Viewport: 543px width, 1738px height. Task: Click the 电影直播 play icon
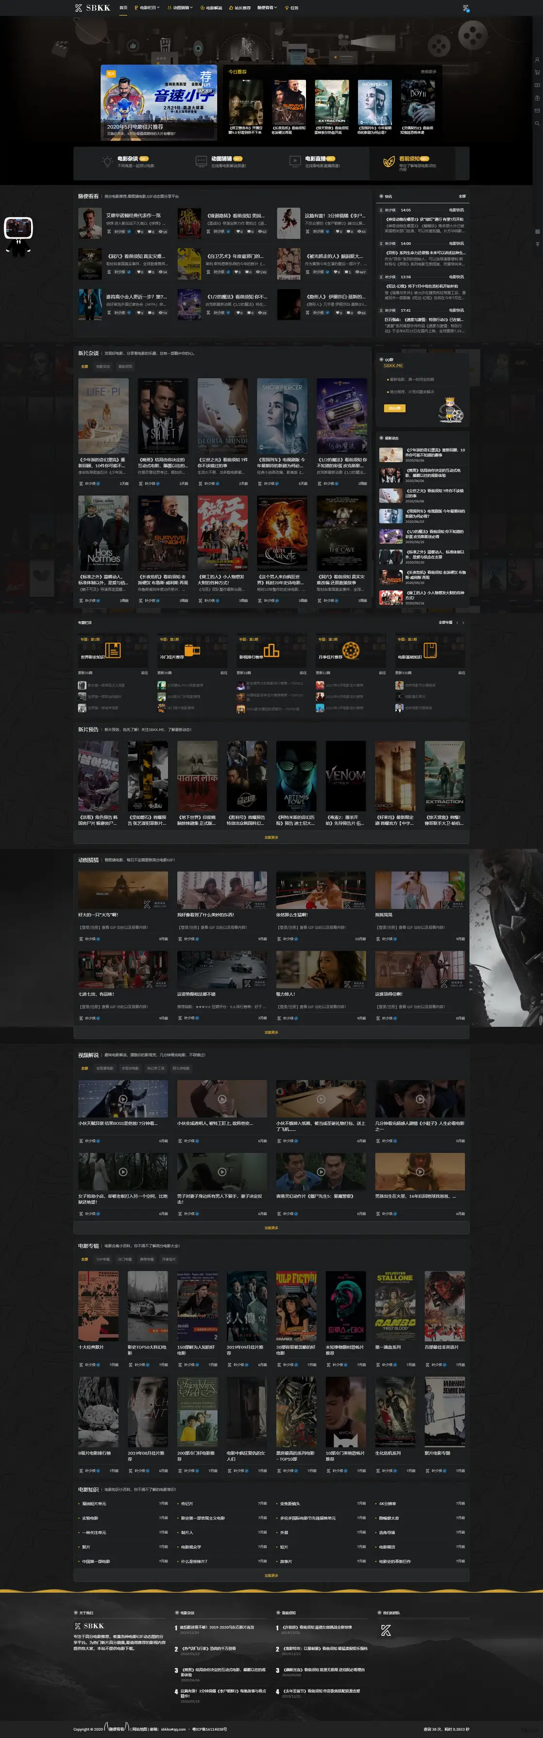294,161
